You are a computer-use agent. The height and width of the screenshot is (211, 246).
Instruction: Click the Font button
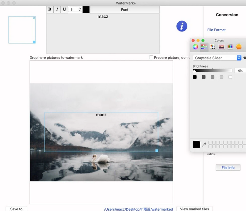click(x=125, y=9)
